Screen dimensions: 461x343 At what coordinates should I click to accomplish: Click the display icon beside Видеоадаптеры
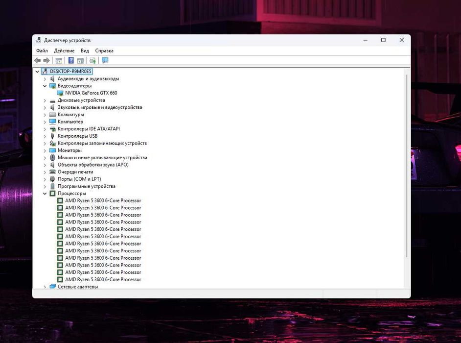coord(53,86)
